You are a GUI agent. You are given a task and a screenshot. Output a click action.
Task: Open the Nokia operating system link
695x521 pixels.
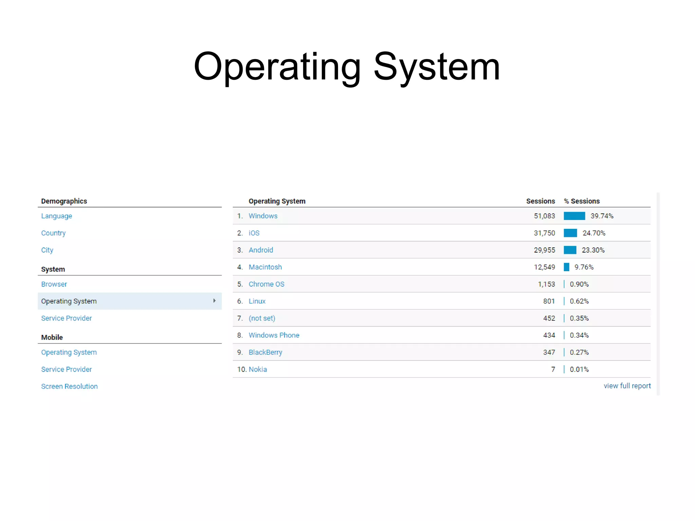point(258,369)
